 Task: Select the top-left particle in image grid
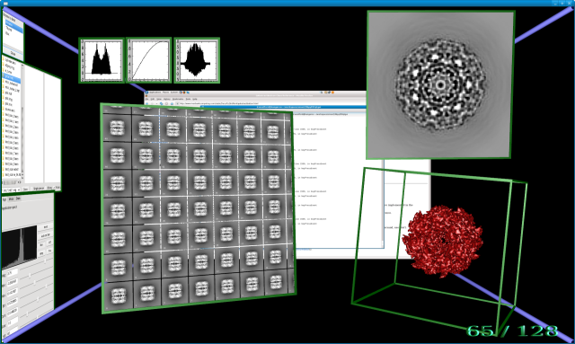(117, 128)
